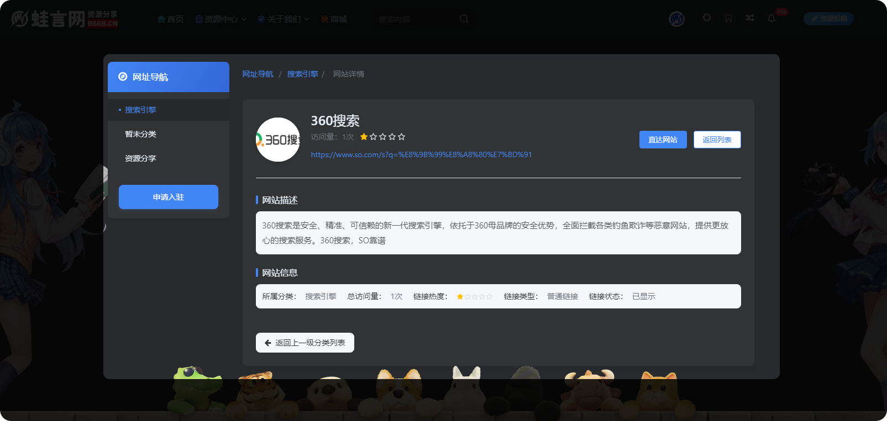Click the 已显示 link status value
Image resolution: width=887 pixels, height=421 pixels.
click(x=644, y=296)
